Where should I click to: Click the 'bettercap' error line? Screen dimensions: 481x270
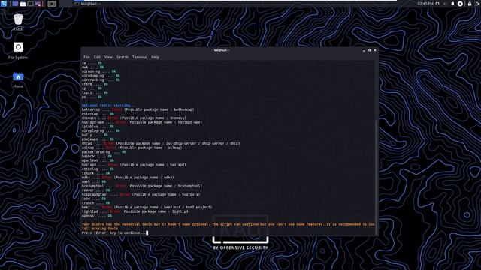coord(138,109)
